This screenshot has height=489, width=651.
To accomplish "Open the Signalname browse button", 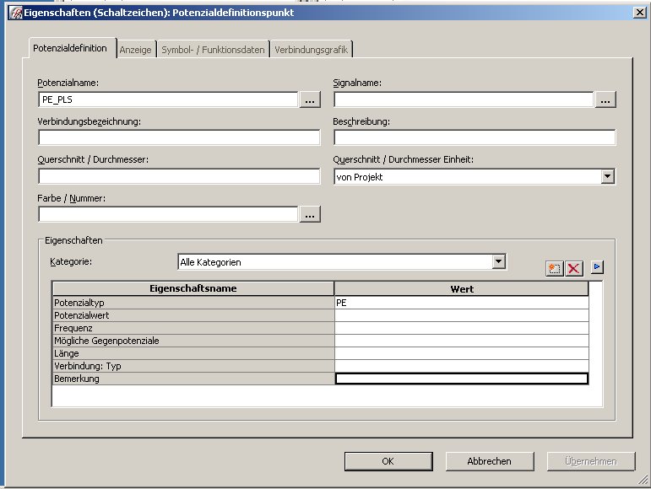I will point(605,100).
